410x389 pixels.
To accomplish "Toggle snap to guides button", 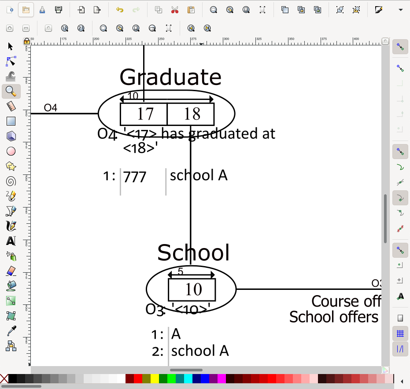I will [400, 349].
